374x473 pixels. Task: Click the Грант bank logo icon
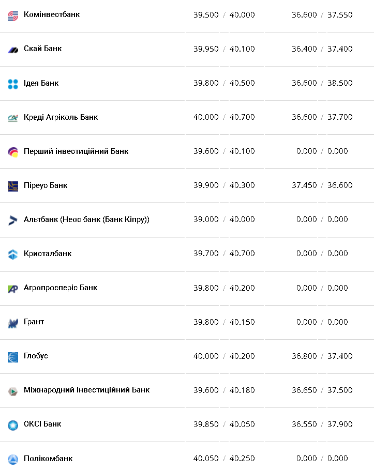(x=13, y=323)
